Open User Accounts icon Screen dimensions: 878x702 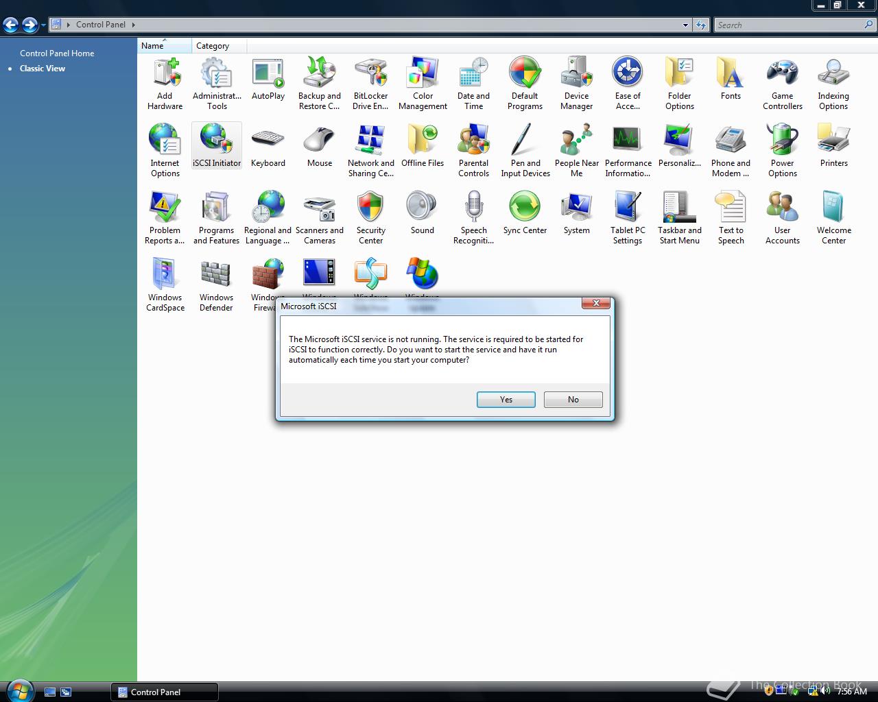tap(783, 217)
